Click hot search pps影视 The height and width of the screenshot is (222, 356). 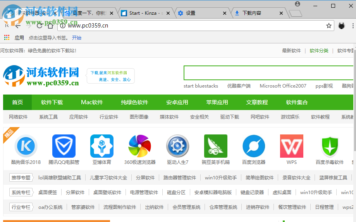(324, 86)
